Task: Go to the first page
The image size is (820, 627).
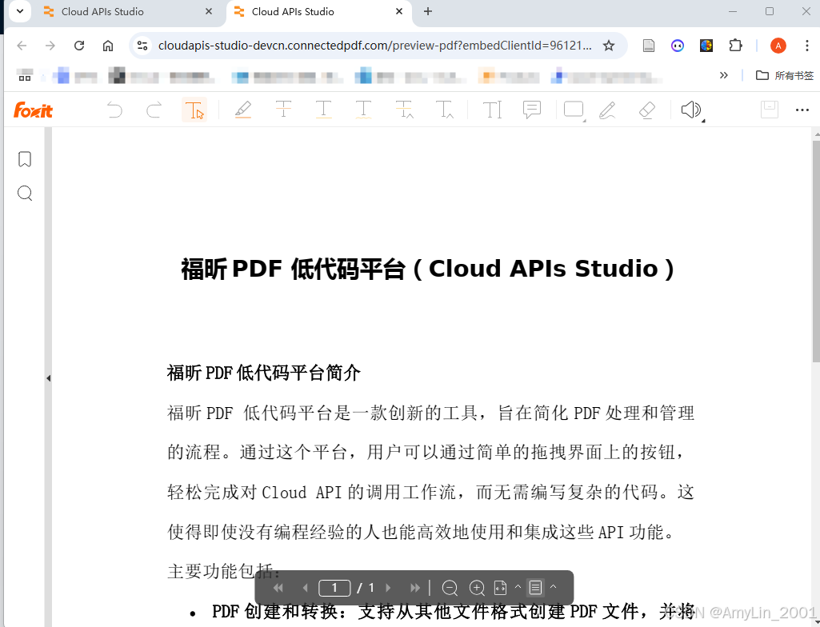Action: click(278, 588)
